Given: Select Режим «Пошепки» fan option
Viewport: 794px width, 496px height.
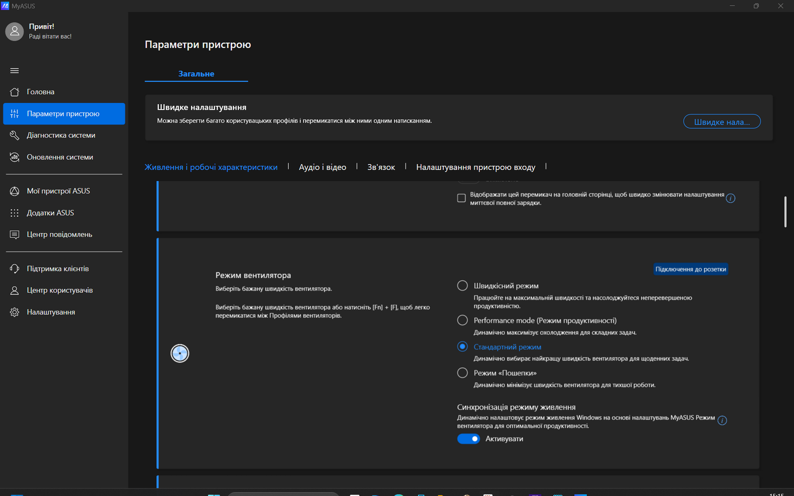Looking at the screenshot, I should [463, 372].
